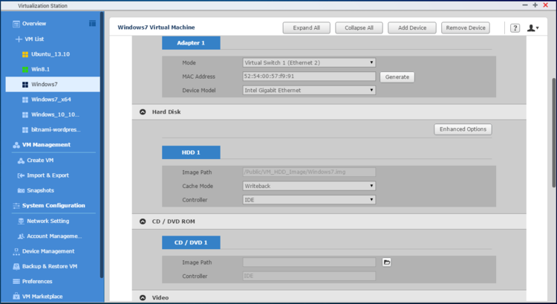The height and width of the screenshot is (304, 557).
Task: Select the HDD 1 tab
Action: click(x=191, y=152)
